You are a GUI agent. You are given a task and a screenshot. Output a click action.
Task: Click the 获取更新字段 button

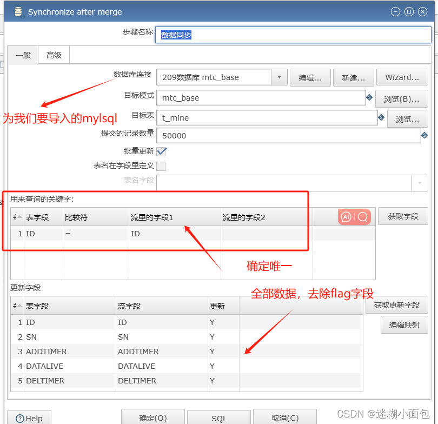click(x=397, y=304)
